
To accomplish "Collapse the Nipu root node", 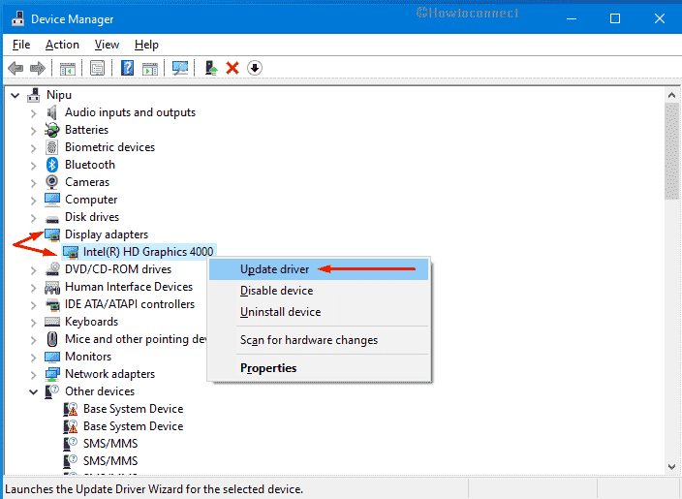I will pyautogui.click(x=15, y=95).
